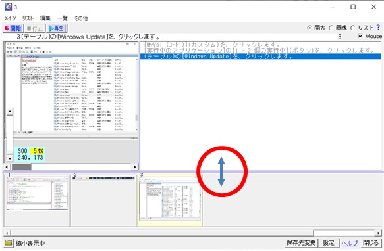Select thumbnail number 1 in the strip
384x251 pixels.
click(x=38, y=200)
